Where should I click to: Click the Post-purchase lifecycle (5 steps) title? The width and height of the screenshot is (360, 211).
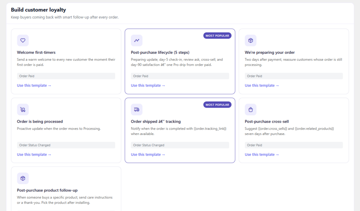(160, 53)
